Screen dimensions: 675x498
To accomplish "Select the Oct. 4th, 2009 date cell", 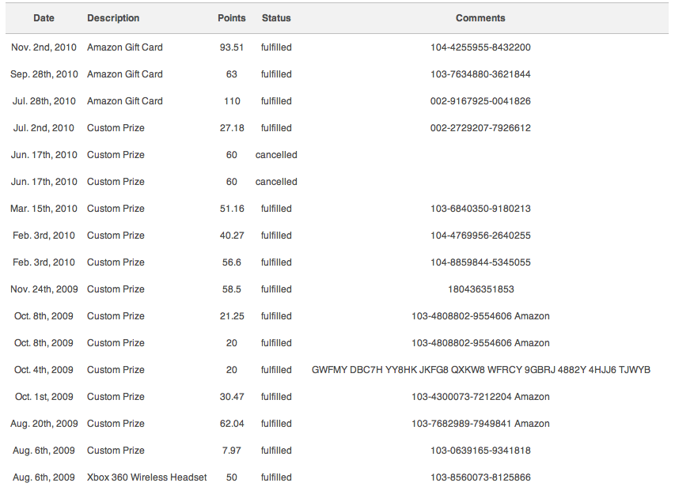I will [44, 370].
